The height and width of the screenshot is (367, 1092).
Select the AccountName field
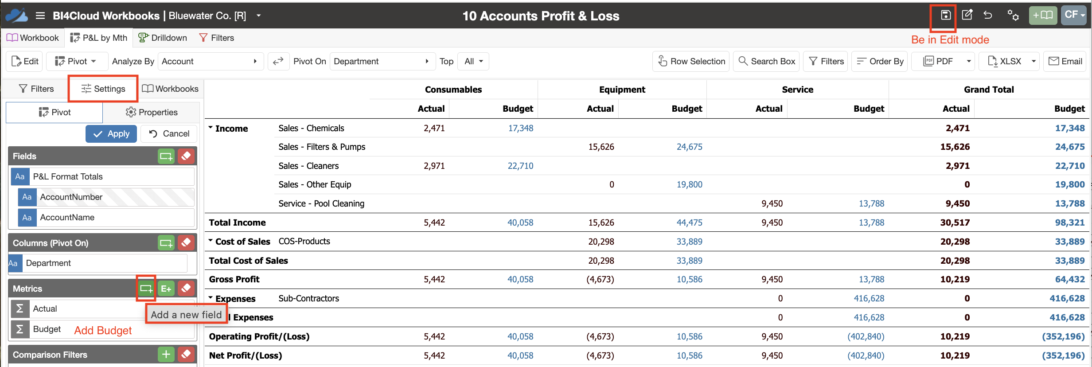pyautogui.click(x=106, y=217)
